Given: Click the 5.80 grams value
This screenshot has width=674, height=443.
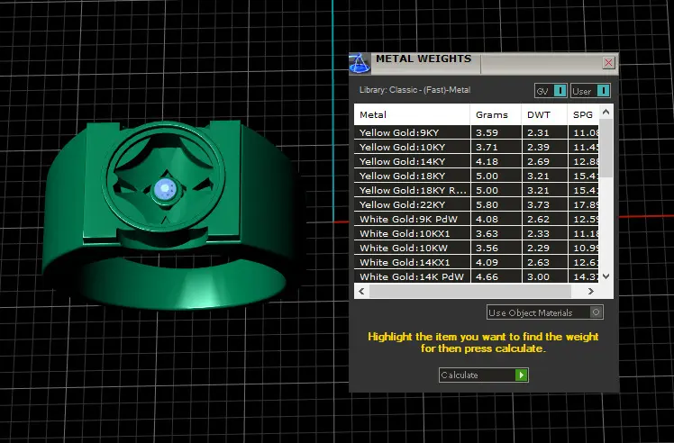Looking at the screenshot, I should pos(487,204).
